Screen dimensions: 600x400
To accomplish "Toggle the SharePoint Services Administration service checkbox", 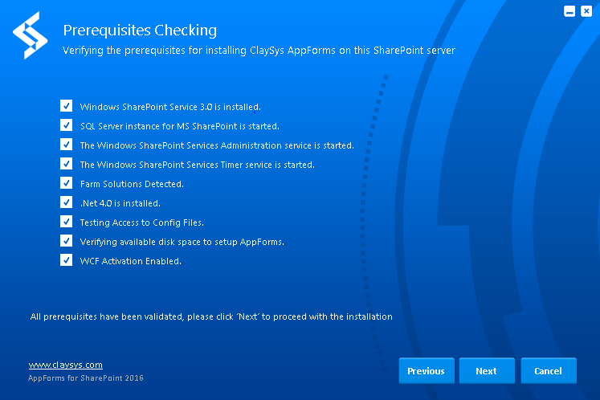I will pyautogui.click(x=66, y=145).
